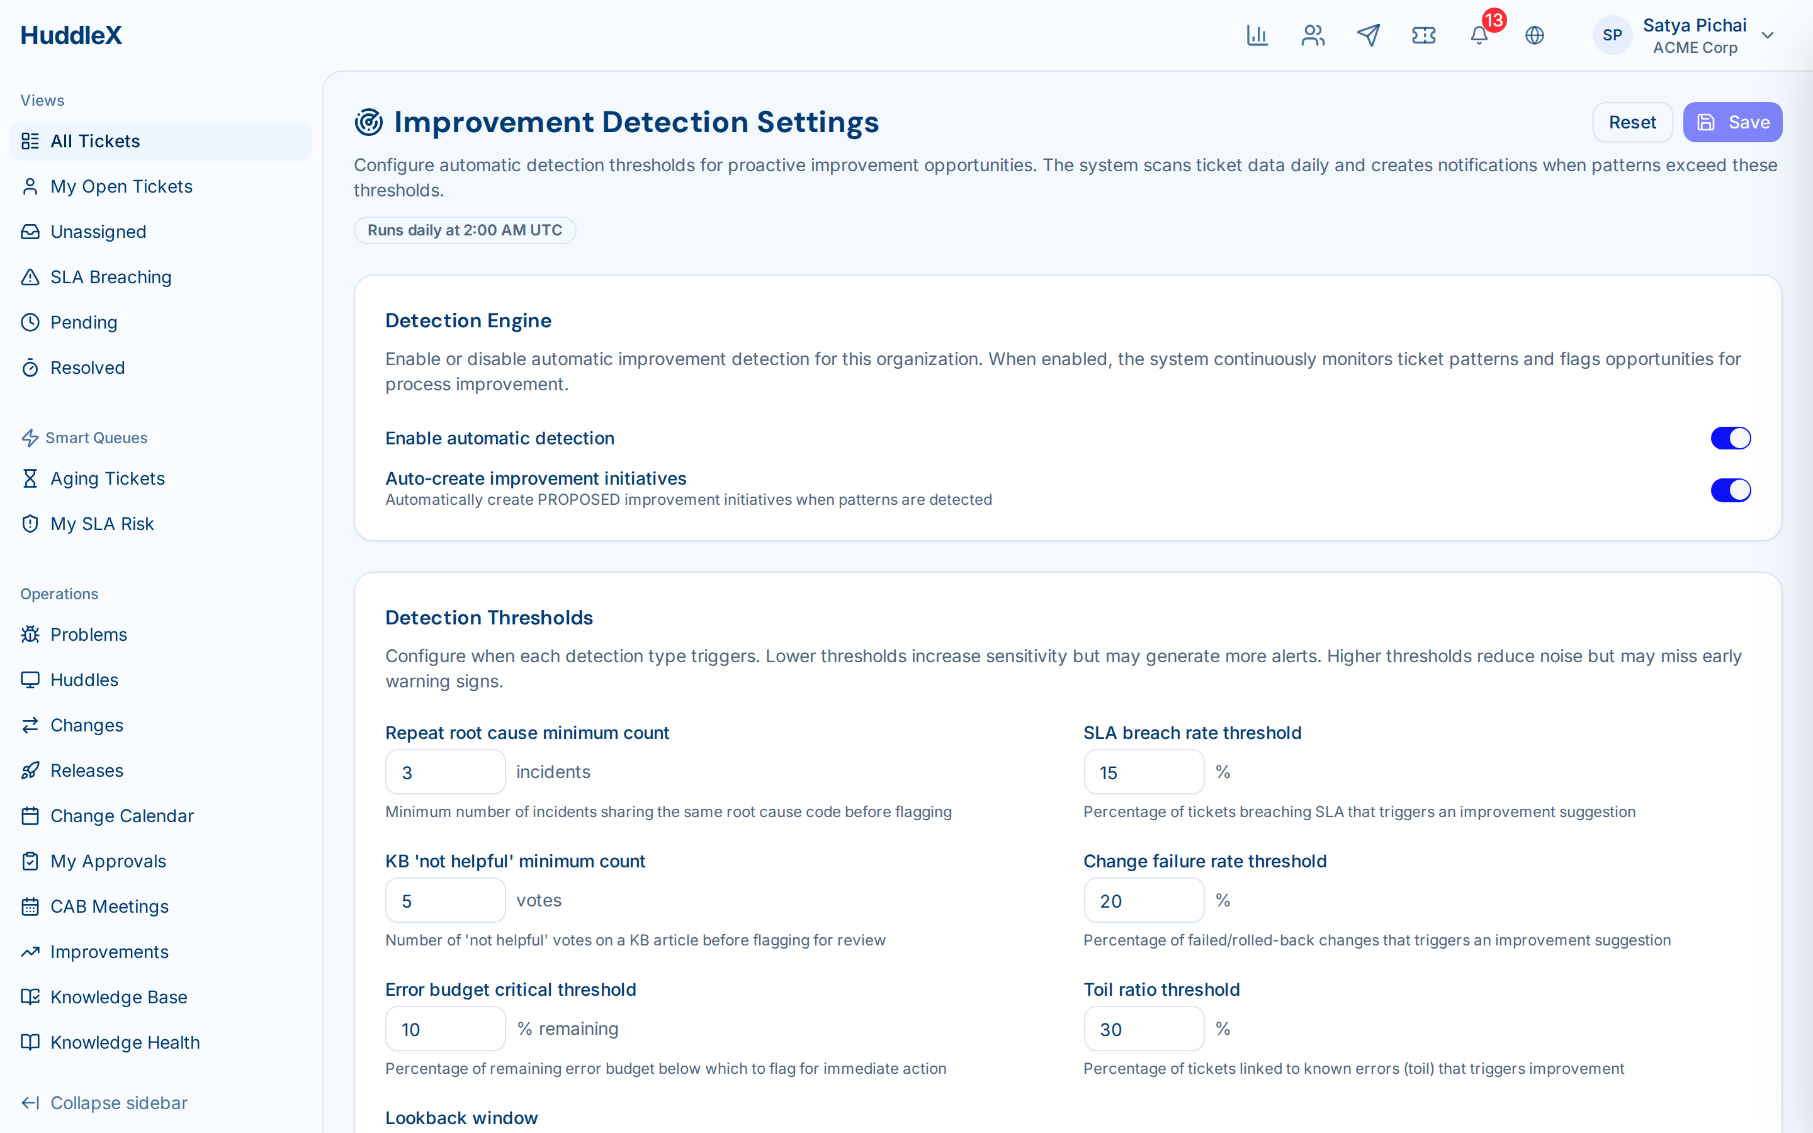Click the SP user avatar
Viewport: 1813px width, 1133px height.
coord(1612,35)
